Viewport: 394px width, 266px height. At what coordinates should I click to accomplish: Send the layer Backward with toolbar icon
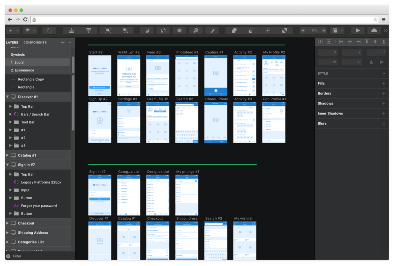89,30
